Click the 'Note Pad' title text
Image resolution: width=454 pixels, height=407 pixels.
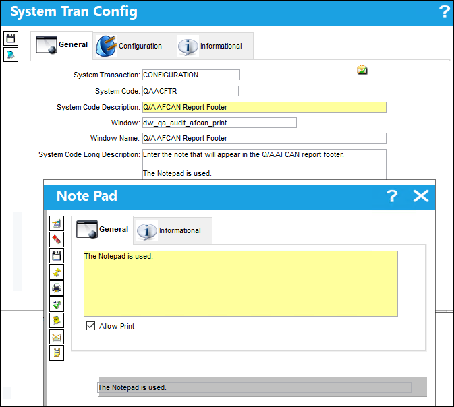(x=87, y=196)
